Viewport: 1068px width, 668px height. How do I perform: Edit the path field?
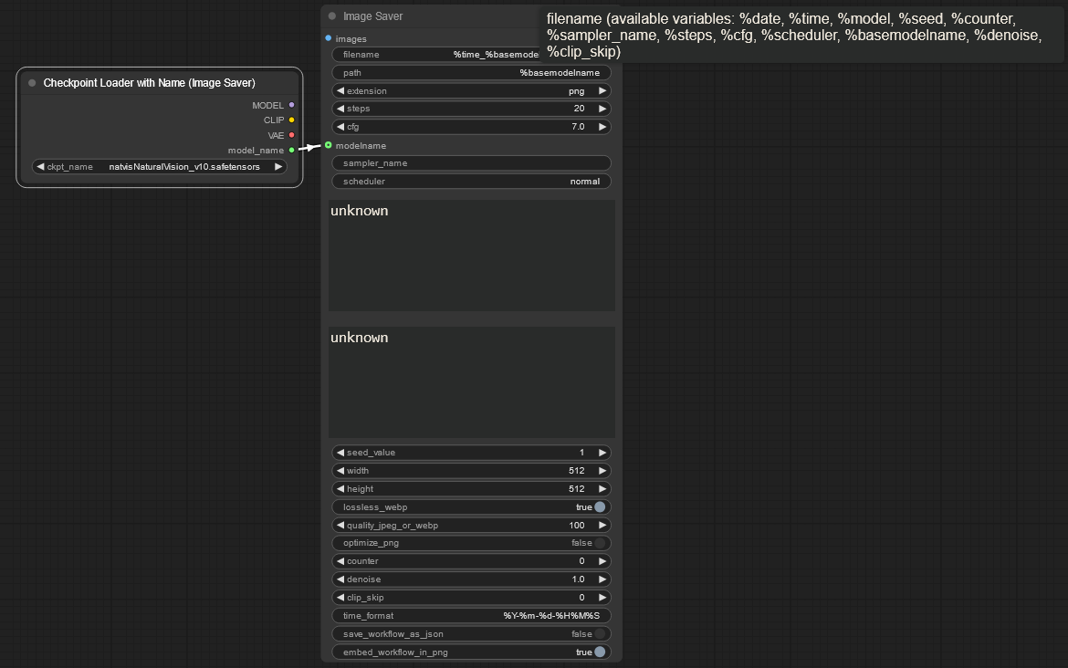(x=471, y=73)
